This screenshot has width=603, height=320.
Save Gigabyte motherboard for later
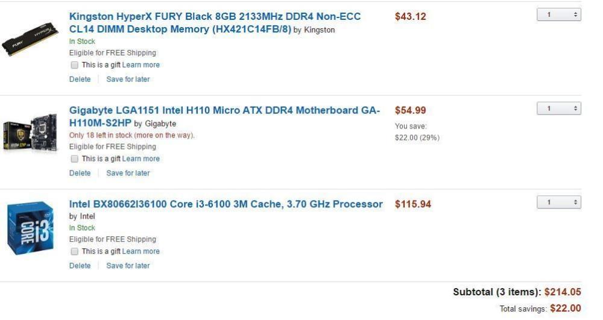pyautogui.click(x=128, y=174)
